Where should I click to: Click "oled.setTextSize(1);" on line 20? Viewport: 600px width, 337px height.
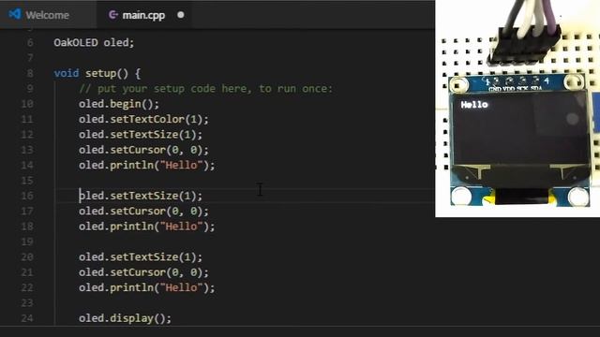[141, 256]
